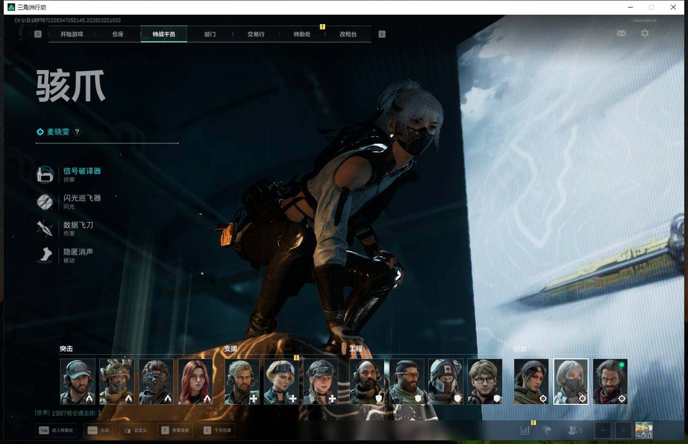
Task: Switch to the 特勤处 tab
Action: point(302,34)
